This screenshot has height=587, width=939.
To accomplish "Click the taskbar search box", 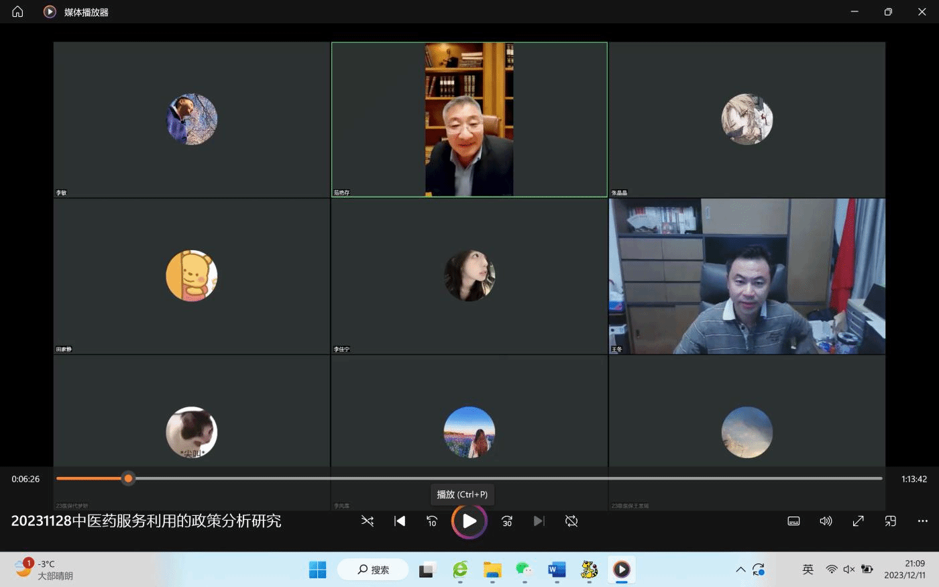I will [x=373, y=570].
